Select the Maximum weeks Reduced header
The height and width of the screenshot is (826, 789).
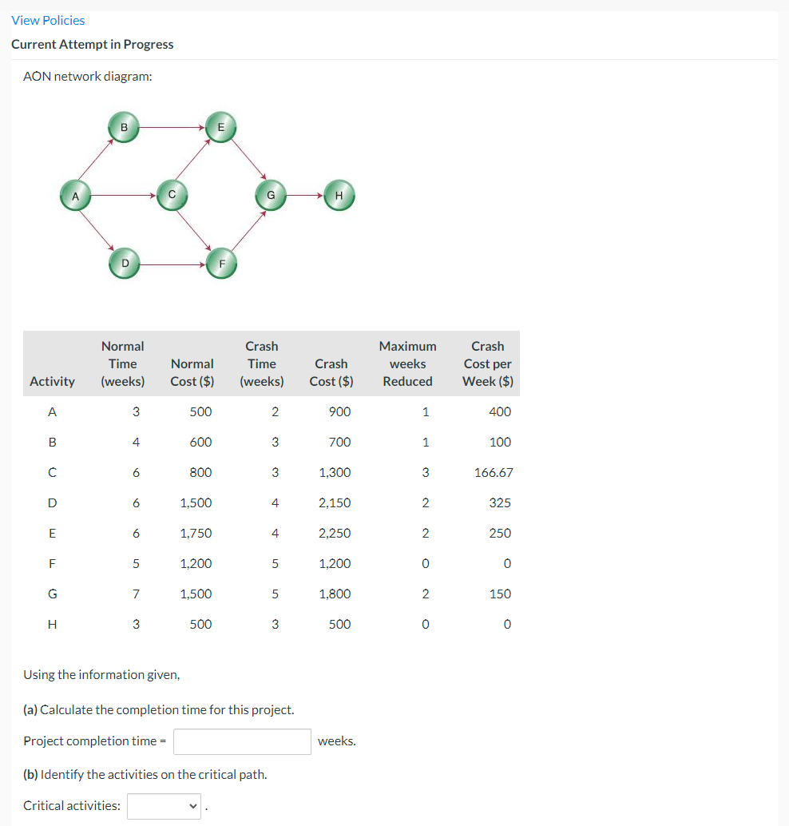point(407,363)
